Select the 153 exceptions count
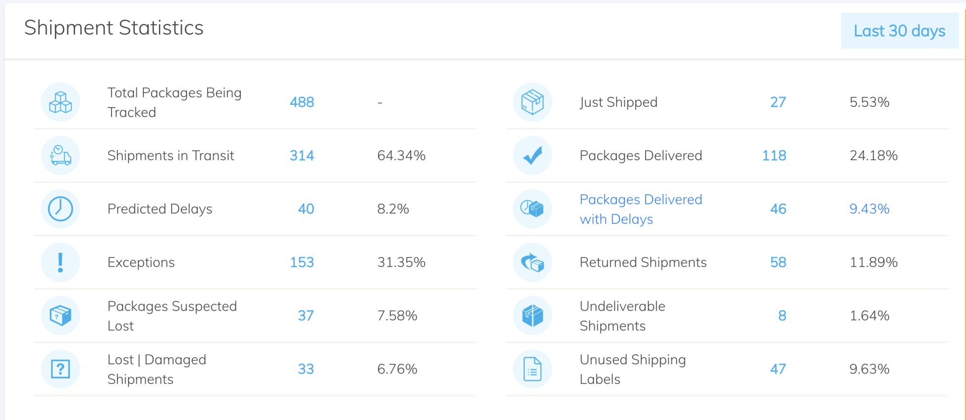Screen dimensions: 966x420 point(302,262)
